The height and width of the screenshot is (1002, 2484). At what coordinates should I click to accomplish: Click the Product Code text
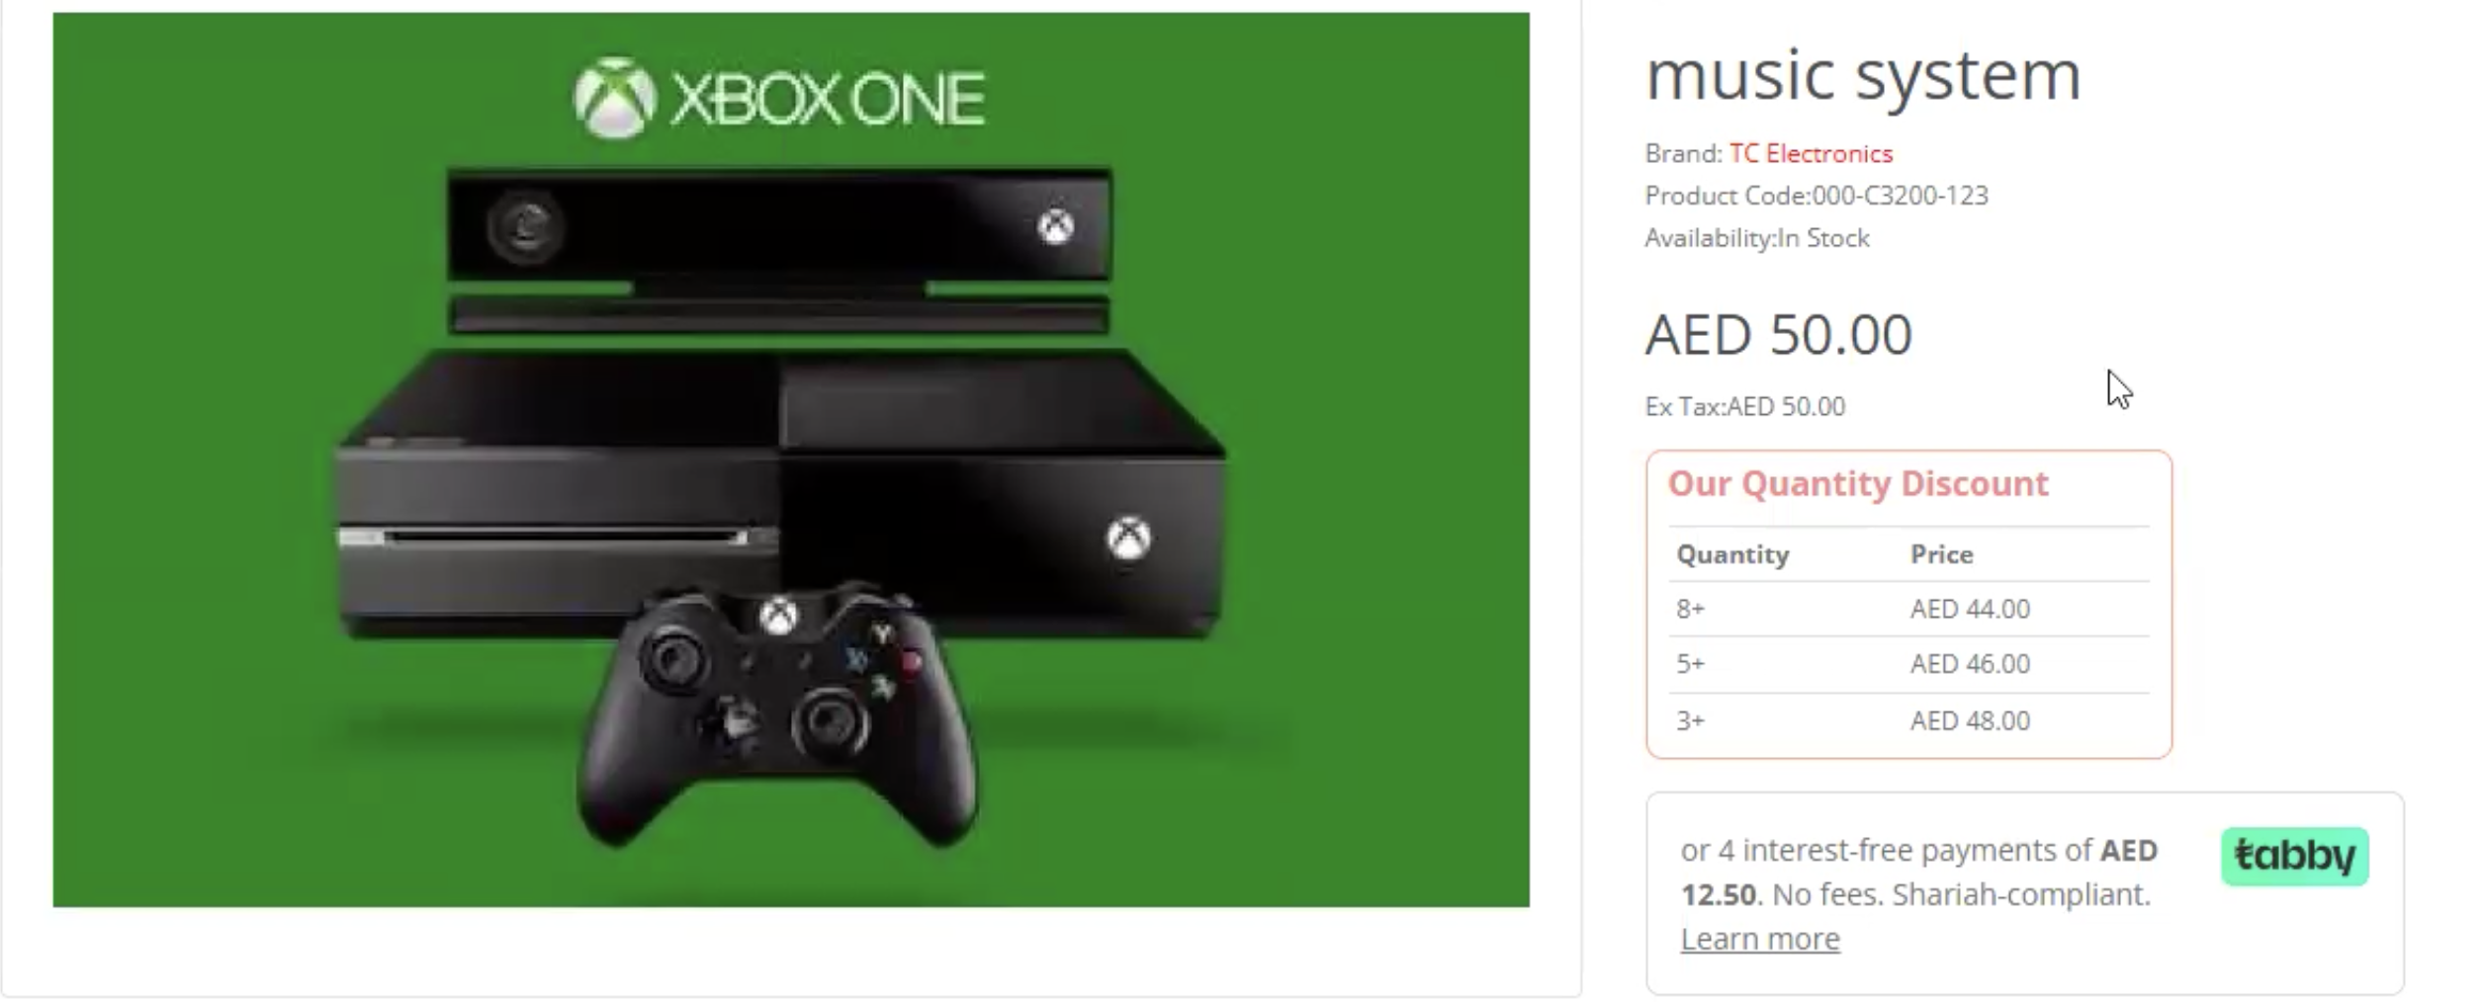(x=1816, y=196)
